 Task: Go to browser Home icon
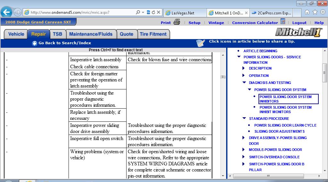click(307, 12)
